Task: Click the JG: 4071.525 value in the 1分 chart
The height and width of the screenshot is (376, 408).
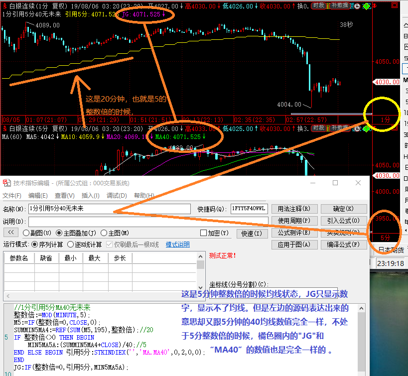Action: (x=143, y=14)
